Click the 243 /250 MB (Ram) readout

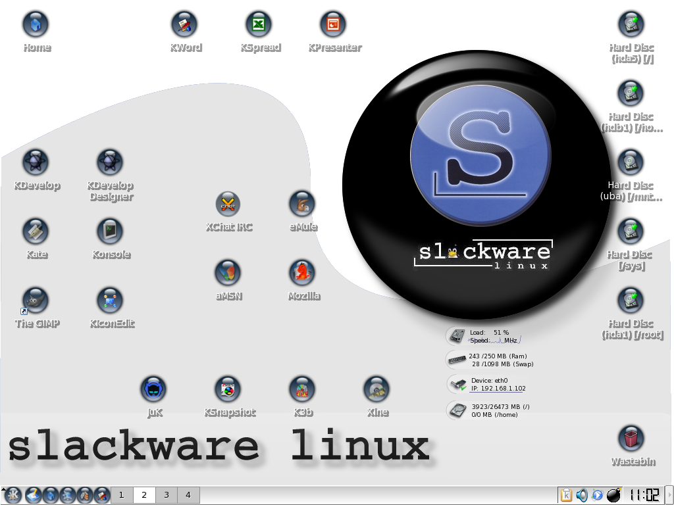[x=498, y=356]
